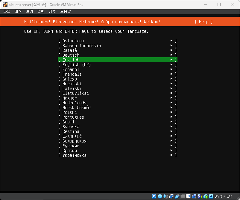240x200 pixels.
Task: Click the Shift + Ctrl host key indicator
Action: pos(223,196)
